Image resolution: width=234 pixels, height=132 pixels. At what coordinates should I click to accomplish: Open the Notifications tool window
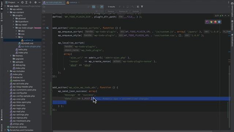pos(232,40)
